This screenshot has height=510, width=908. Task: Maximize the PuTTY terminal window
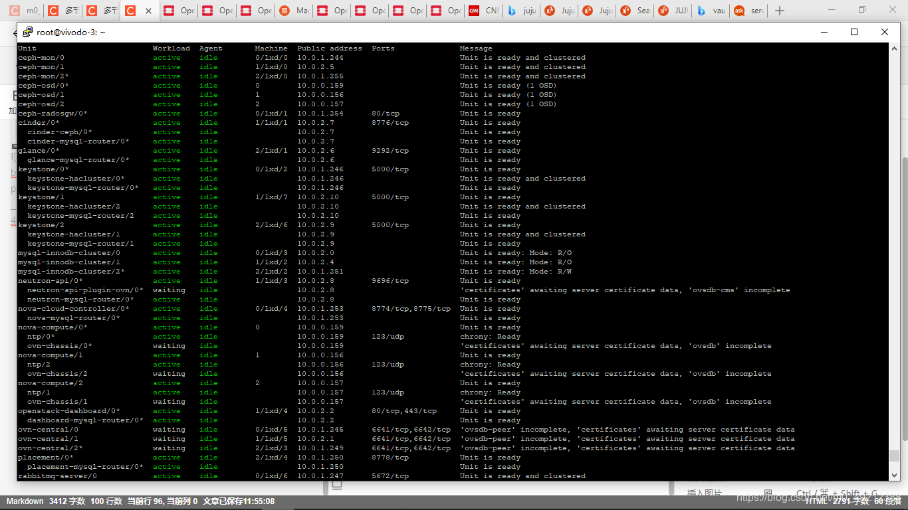coord(854,32)
